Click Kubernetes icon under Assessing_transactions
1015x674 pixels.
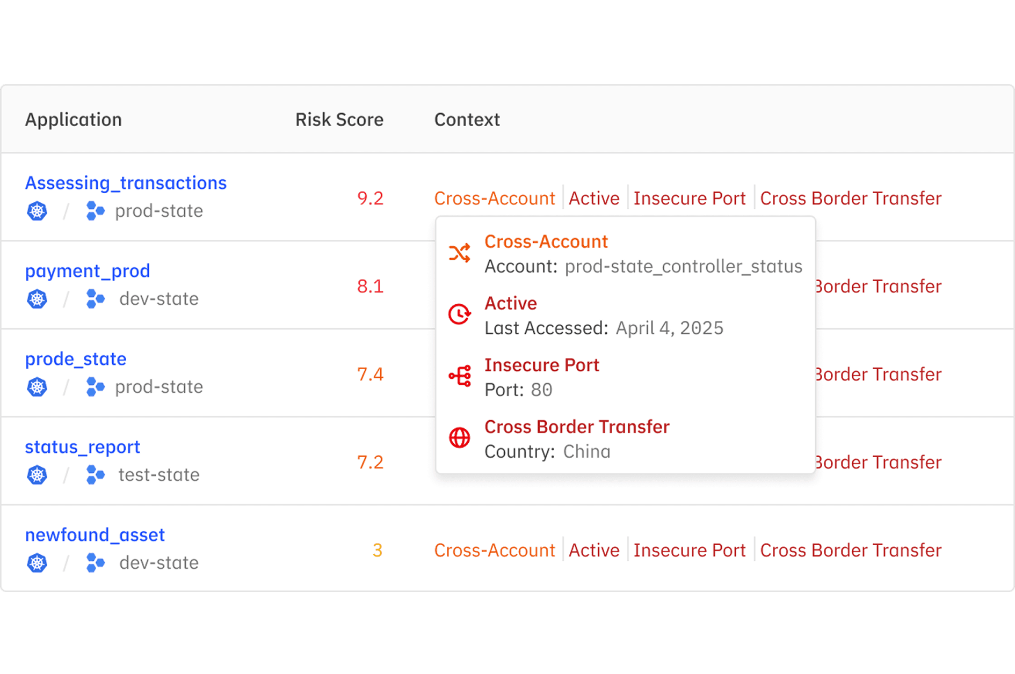click(x=37, y=211)
